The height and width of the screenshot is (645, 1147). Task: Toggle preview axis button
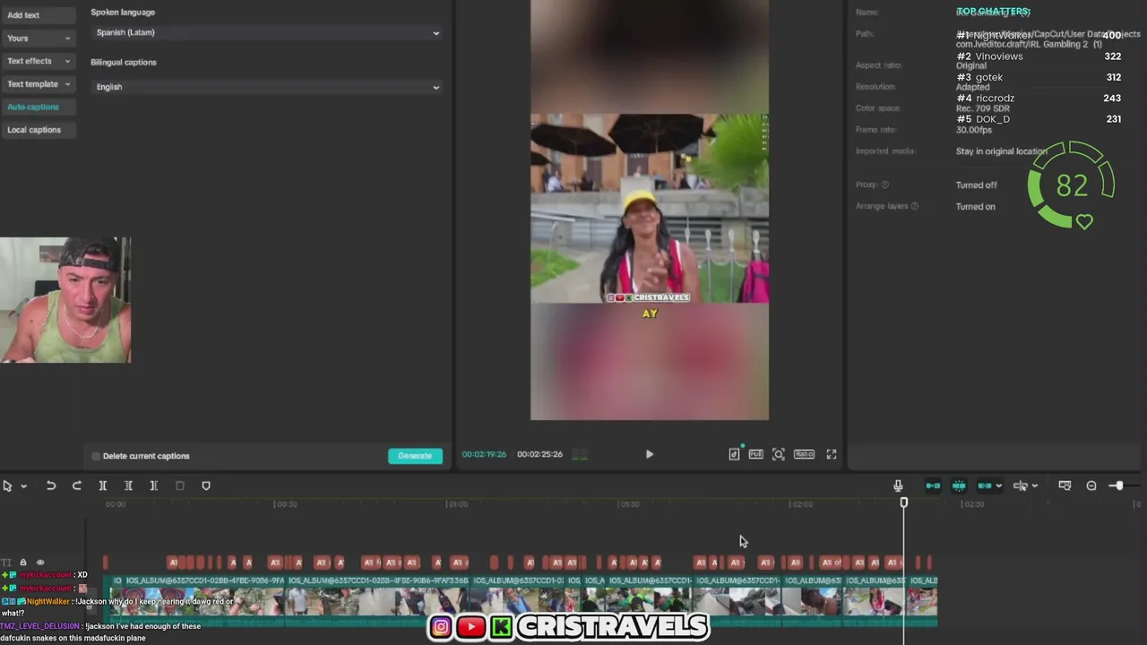(1020, 486)
